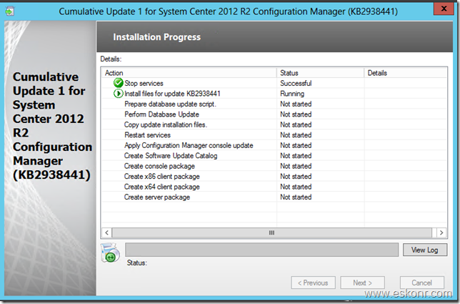Click the 'Successful' status of Stop services
The image size is (460, 304).
tap(296, 83)
